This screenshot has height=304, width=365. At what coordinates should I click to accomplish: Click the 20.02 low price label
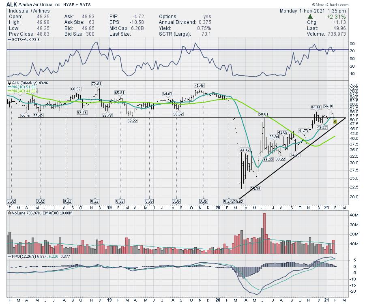coord(240,201)
